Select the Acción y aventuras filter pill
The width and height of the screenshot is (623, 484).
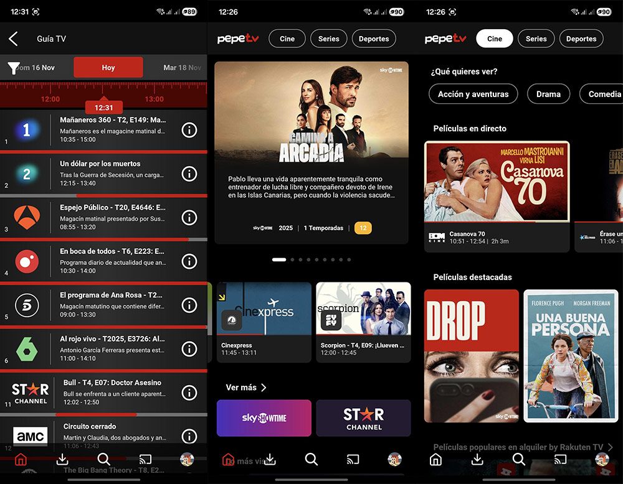[x=473, y=94]
